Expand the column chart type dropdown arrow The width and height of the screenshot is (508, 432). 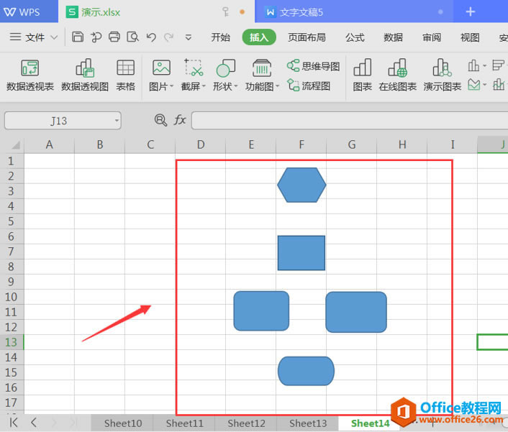[x=485, y=65]
